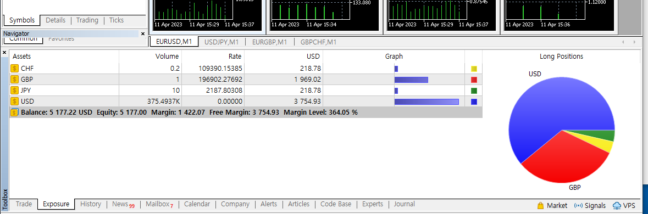Viewport: 648px width, 214px height.
Task: Click the Signals link in status area
Action: 595,206
